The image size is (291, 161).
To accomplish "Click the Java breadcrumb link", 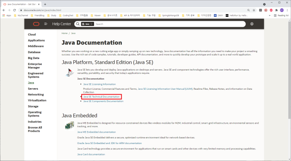I will (x=73, y=33).
